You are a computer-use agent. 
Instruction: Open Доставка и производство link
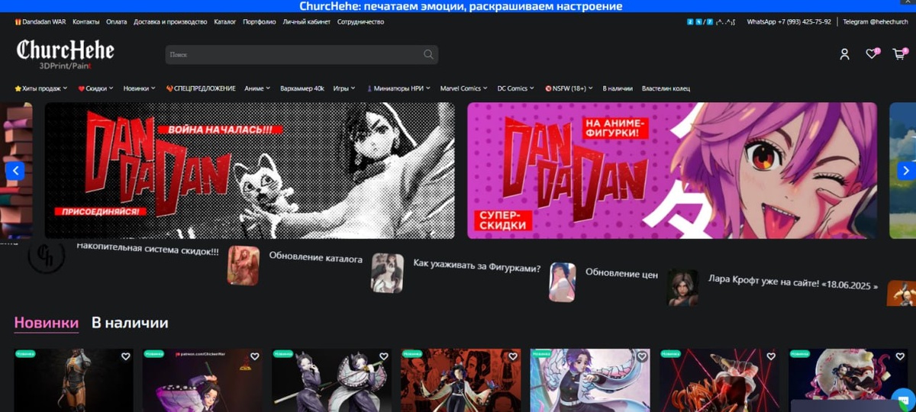170,22
